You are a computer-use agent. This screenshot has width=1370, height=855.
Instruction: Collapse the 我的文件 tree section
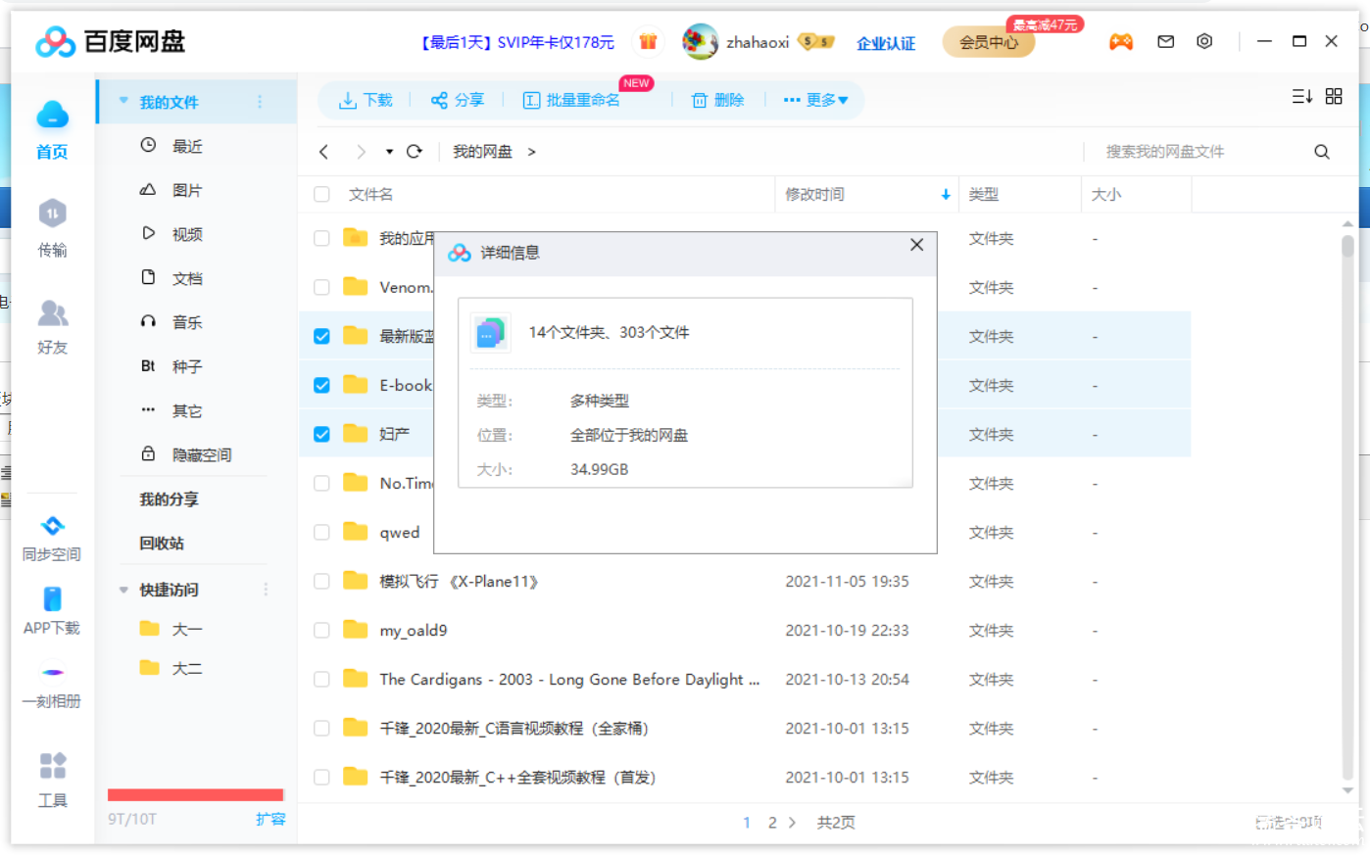(x=123, y=101)
